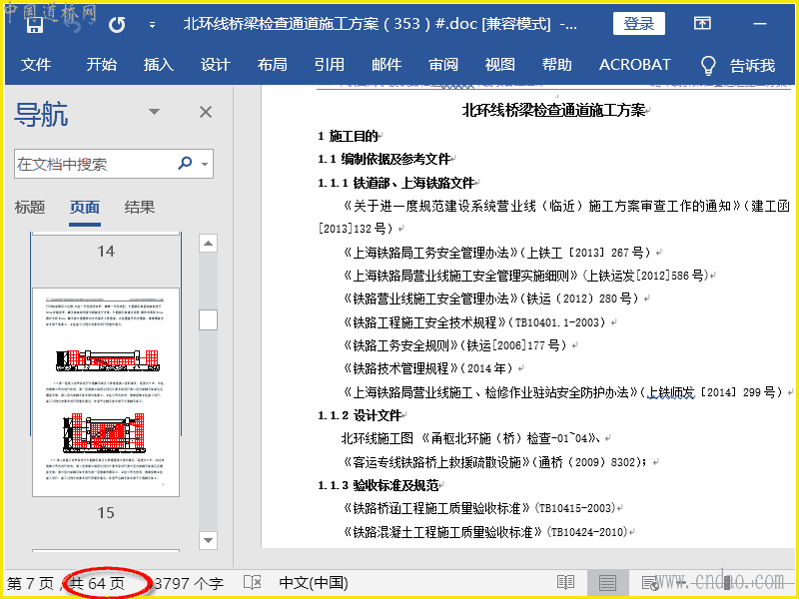Click line 《铁路混凝土工程施工质量验收标准》
Image resolution: width=799 pixels, height=599 pixels.
485,532
